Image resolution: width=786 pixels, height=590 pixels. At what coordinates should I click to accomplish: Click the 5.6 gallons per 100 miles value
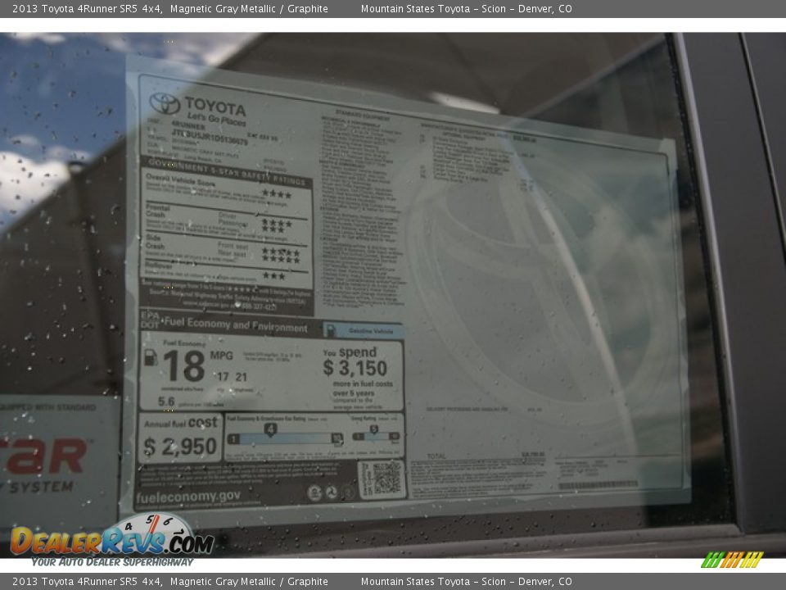pos(166,402)
